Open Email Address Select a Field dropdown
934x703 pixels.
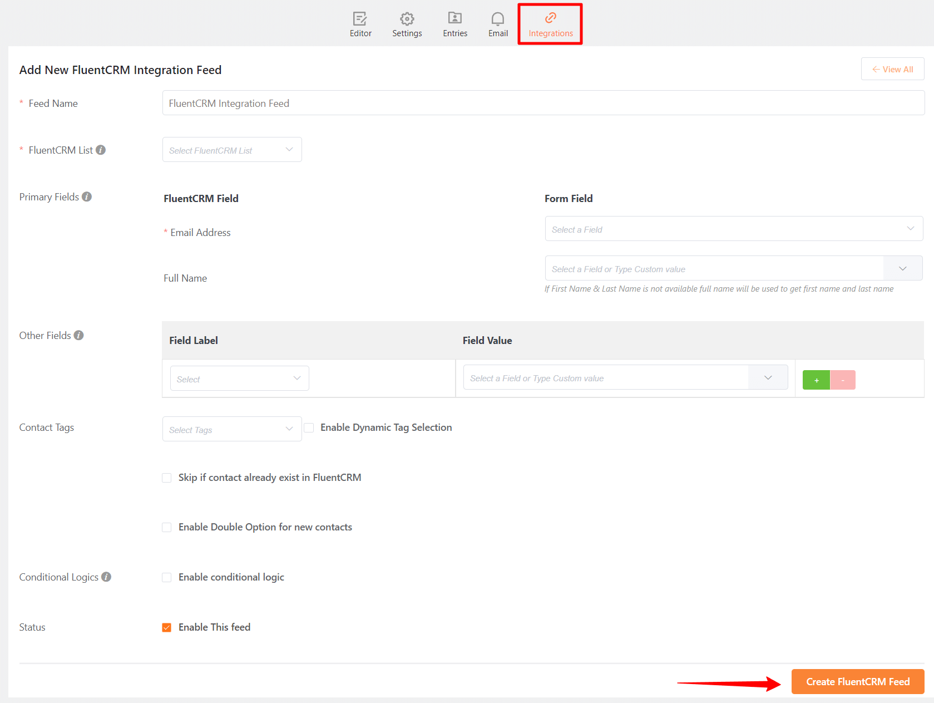coord(734,229)
